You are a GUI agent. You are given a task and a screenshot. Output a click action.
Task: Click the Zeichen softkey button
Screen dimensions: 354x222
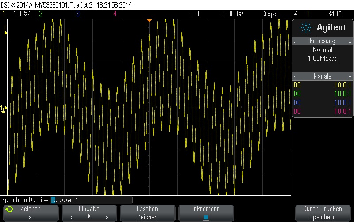[x=31, y=213]
